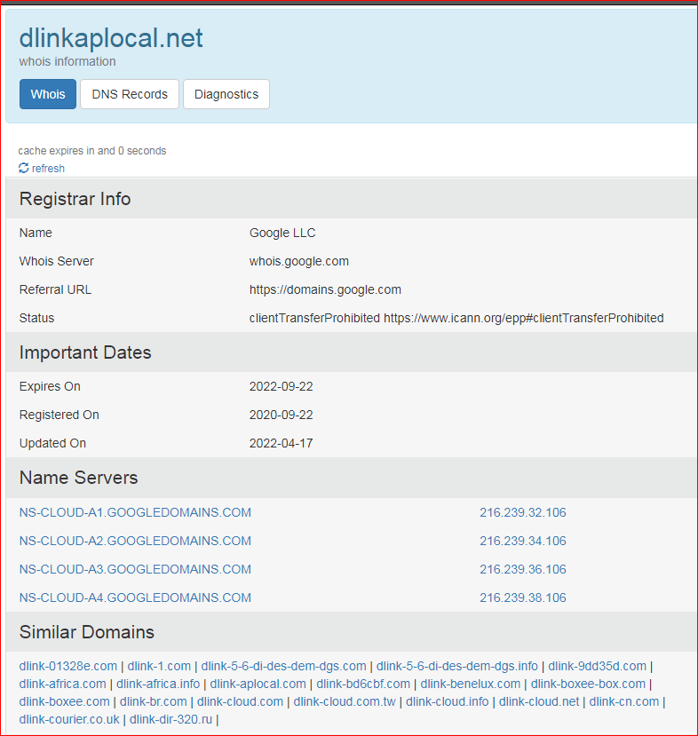Click the Updated On label
This screenshot has width=698, height=736.
tap(52, 444)
